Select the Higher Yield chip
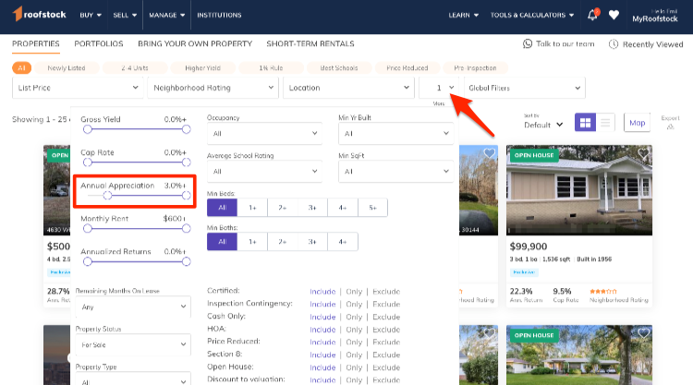 point(203,68)
